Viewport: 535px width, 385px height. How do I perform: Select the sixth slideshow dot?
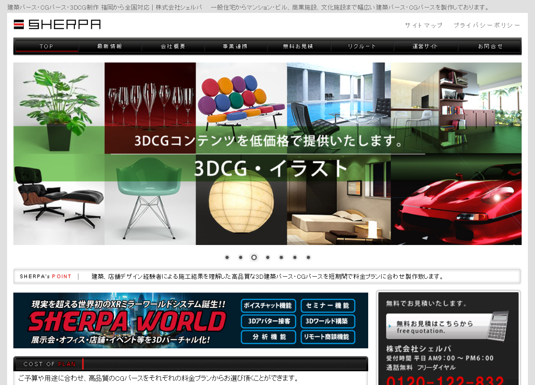point(295,257)
